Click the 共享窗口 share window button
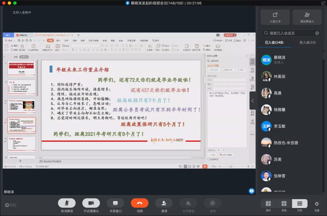 [115, 203]
